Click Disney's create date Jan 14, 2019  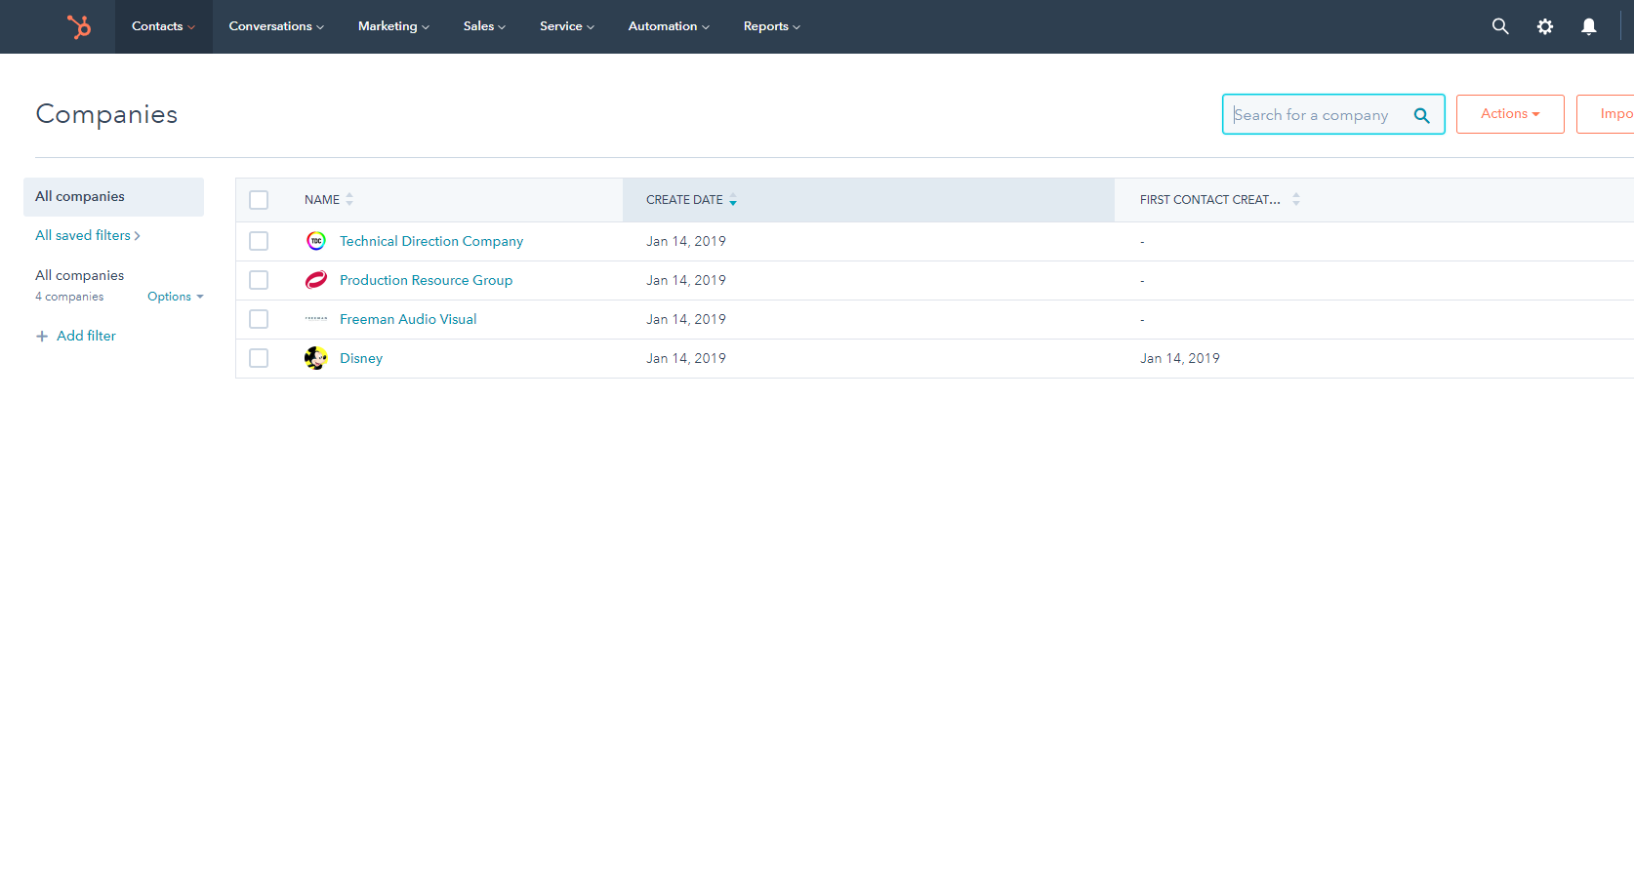(x=686, y=358)
